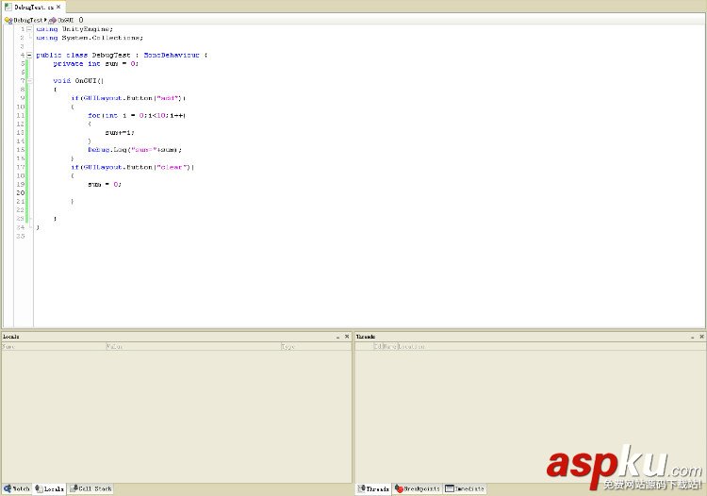This screenshot has height=496, width=707.
Task: Click the 'sum+=i;' statement
Action: (120, 133)
